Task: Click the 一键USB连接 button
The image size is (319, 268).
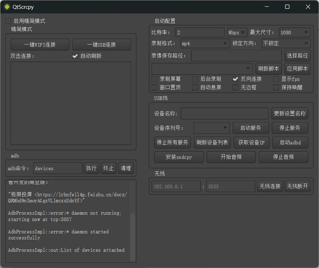Action: click(102, 44)
